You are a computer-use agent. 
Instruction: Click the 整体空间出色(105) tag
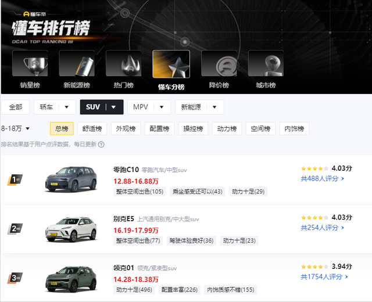point(139,192)
